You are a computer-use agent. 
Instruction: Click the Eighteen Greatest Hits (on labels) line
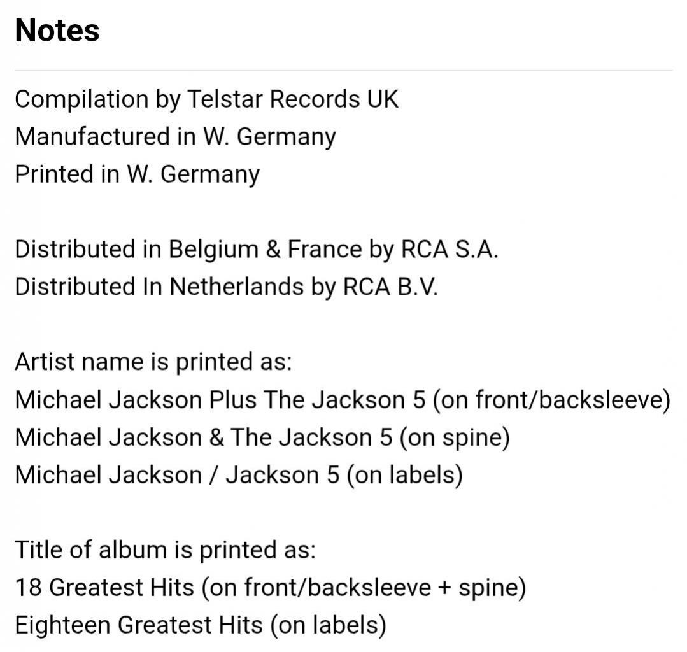[x=201, y=626]
